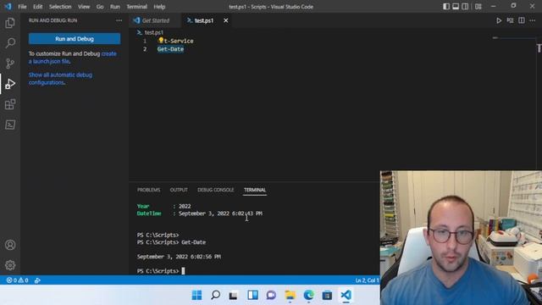Switch to the Output panel tab
542x305 pixels.
point(179,190)
